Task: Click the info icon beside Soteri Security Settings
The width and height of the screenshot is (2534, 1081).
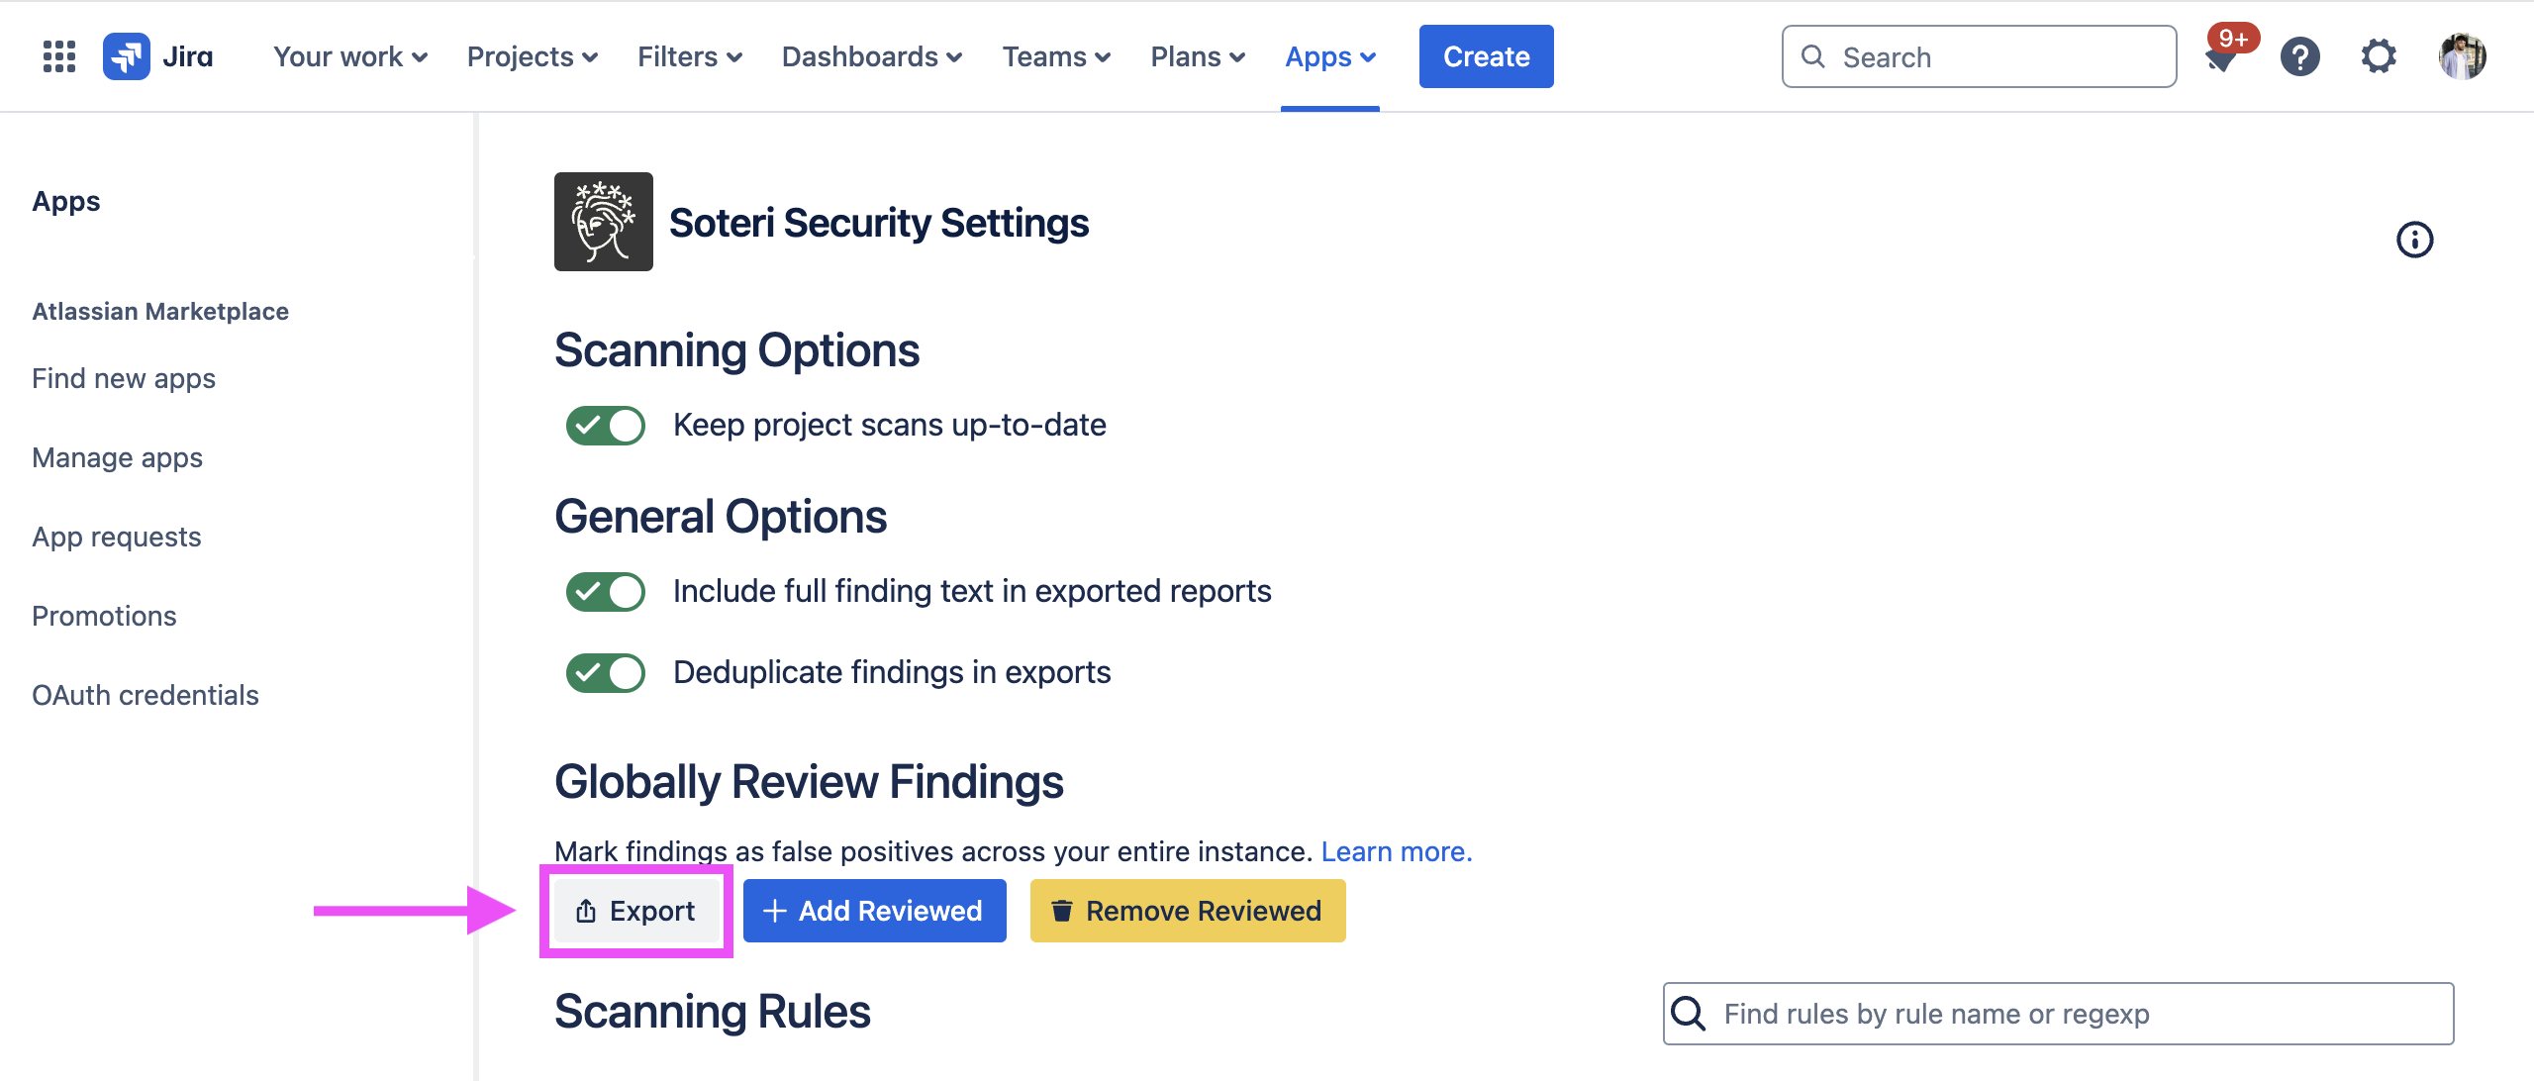Action: click(x=2414, y=240)
